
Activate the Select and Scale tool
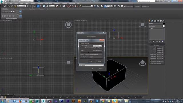[44, 6]
